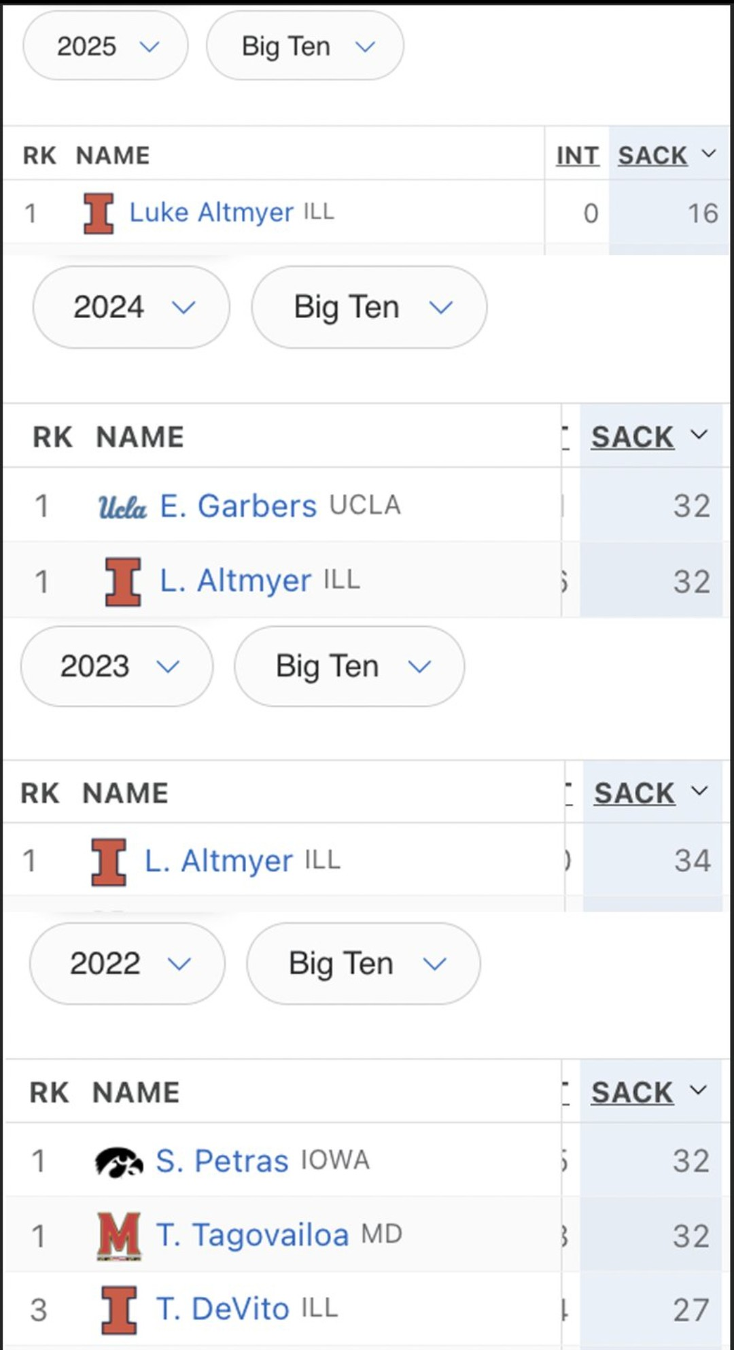Viewport: 734px width, 1350px height.
Task: Open Luke Altmyer's player page
Action: point(211,213)
